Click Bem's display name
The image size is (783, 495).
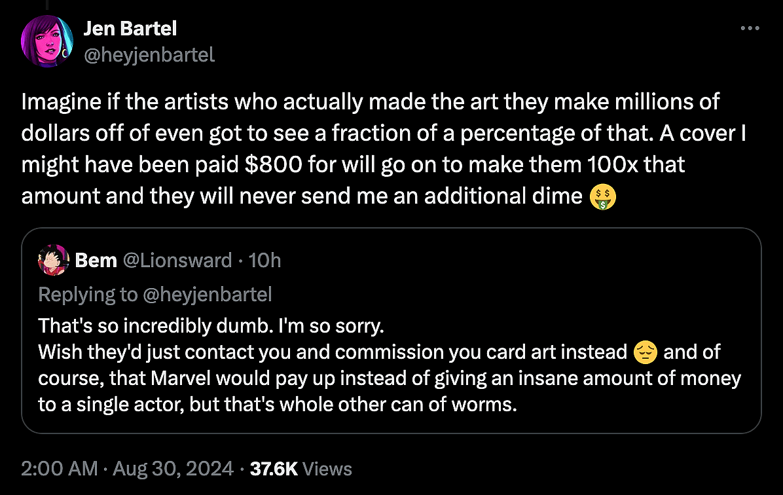[x=96, y=259]
